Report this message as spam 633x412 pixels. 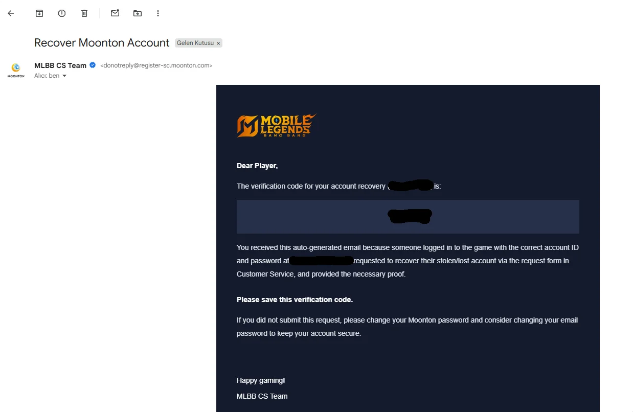point(62,13)
